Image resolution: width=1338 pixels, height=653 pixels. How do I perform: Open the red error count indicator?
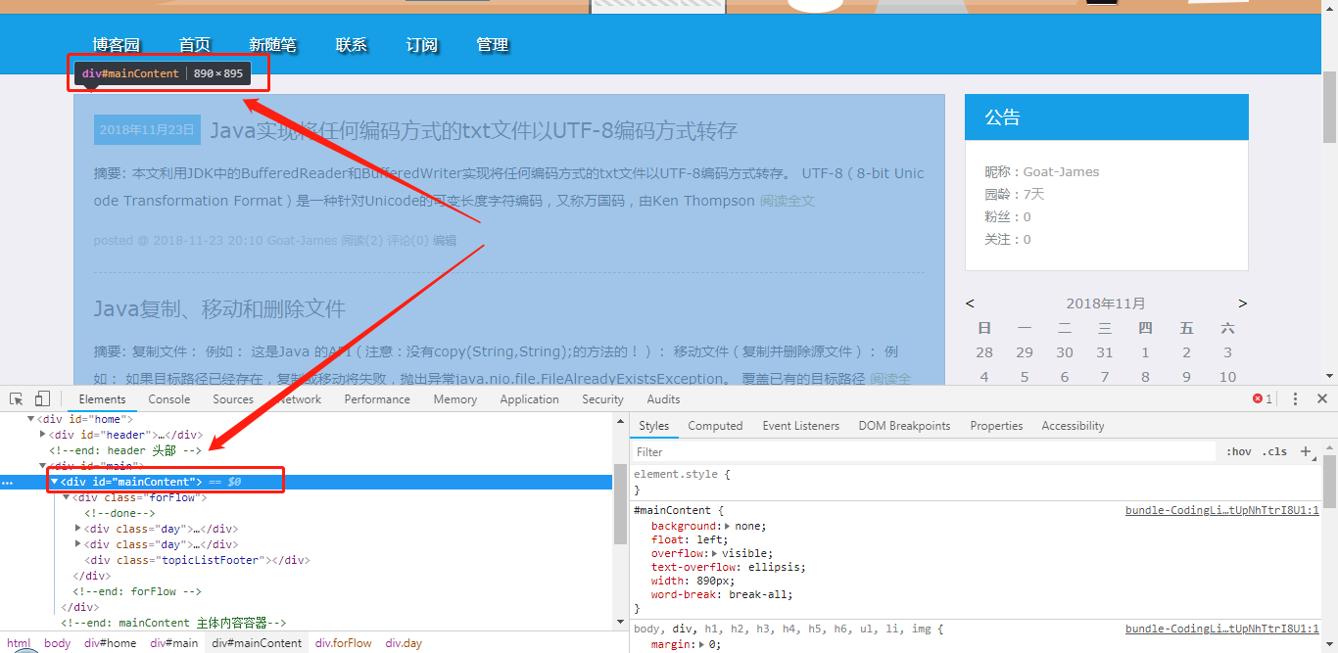click(x=1263, y=399)
